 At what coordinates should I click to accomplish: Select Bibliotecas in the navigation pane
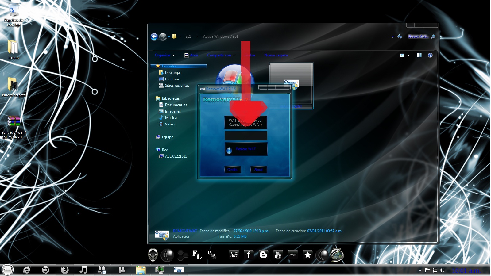(x=171, y=98)
